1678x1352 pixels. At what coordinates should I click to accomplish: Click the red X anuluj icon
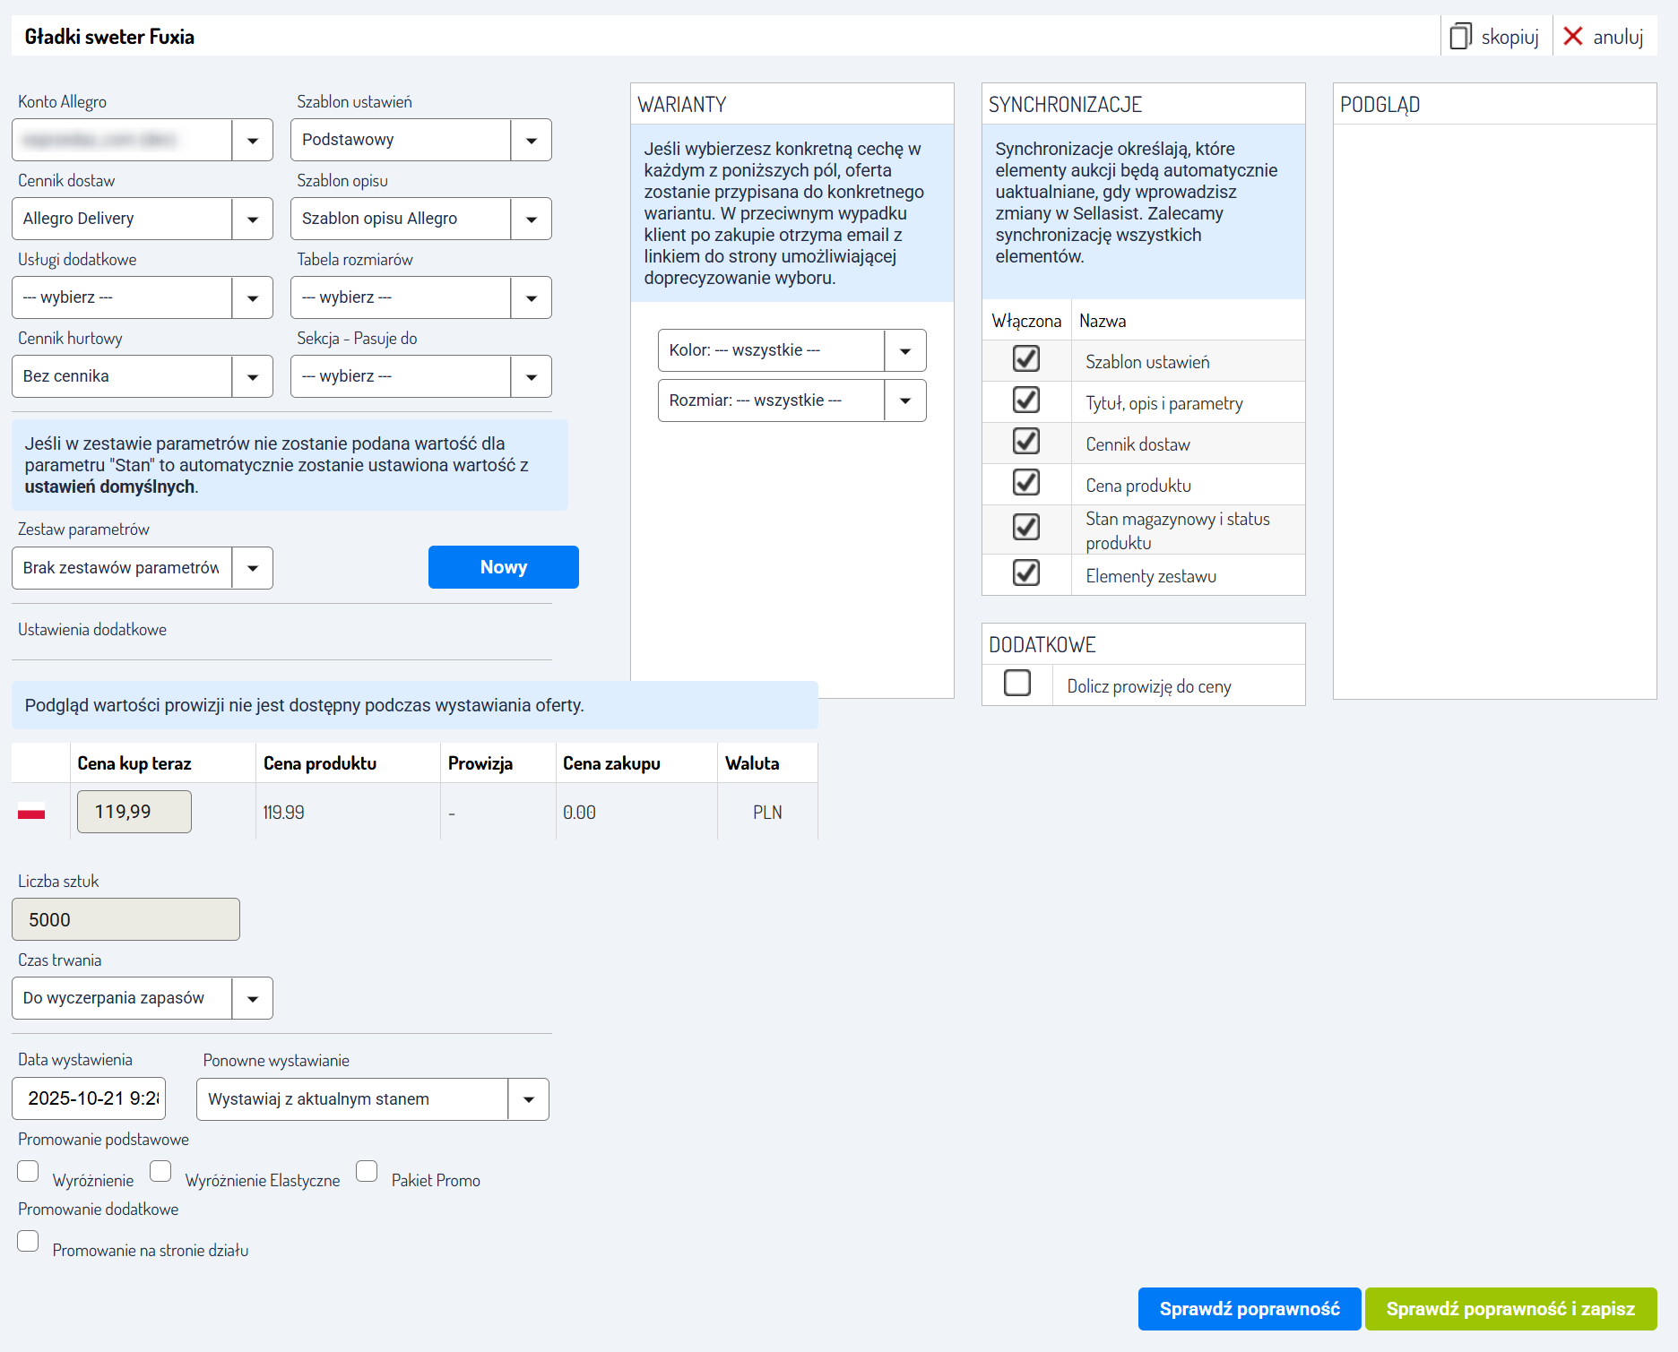click(1573, 37)
